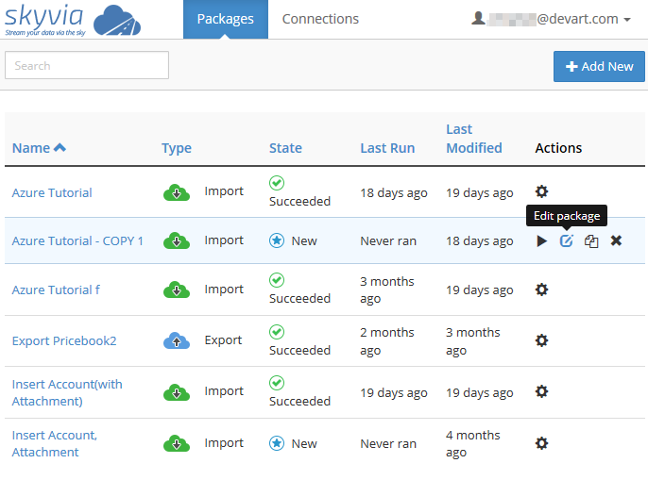Viewport: 648px width, 480px height.
Task: Edit the Azure Tutorial - COPY 1 package
Action: (566, 240)
